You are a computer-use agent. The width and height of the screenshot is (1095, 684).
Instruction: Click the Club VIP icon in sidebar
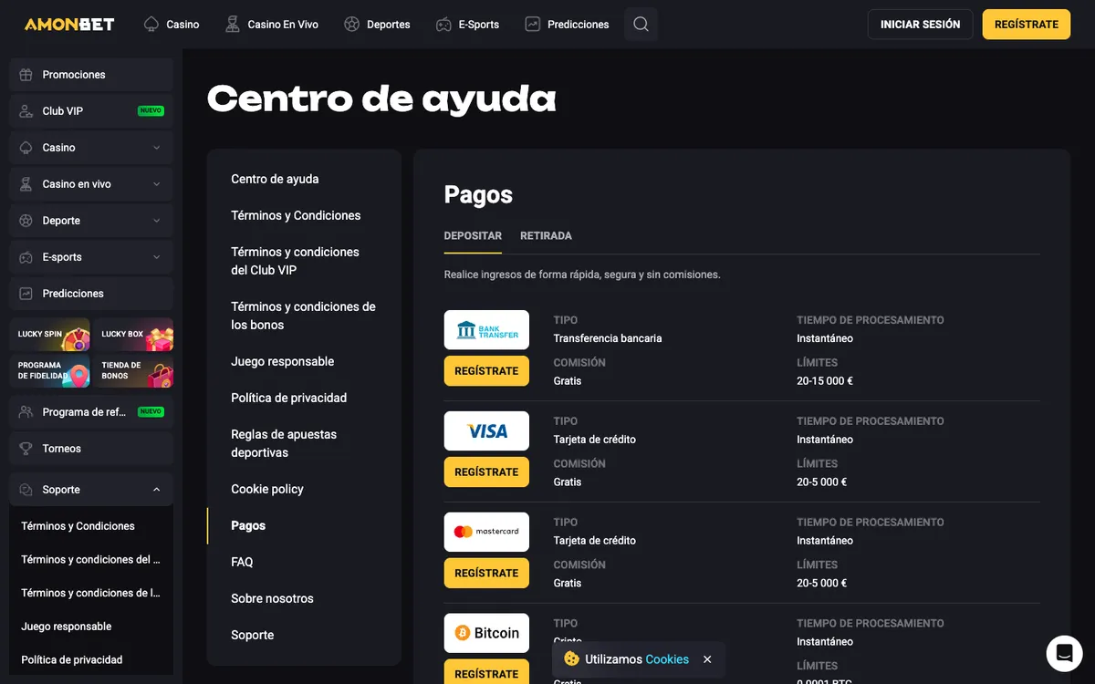pos(26,111)
